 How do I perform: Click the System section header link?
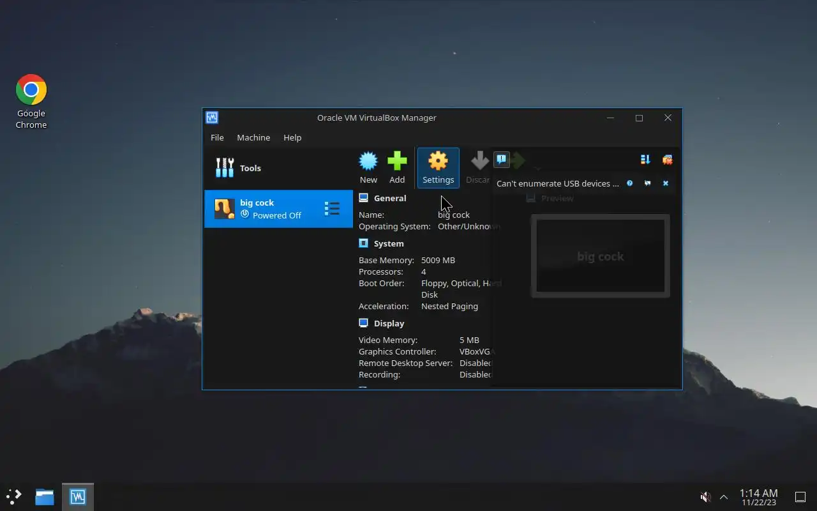(x=389, y=243)
